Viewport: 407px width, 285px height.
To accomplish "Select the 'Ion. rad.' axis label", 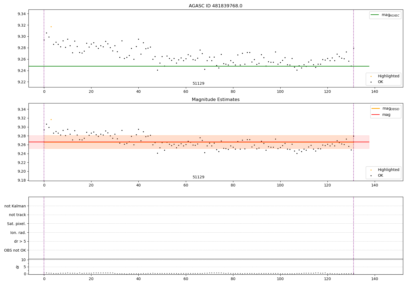I will click(18, 233).
